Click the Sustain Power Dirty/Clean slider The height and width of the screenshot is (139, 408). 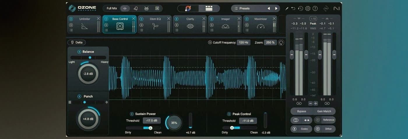pyautogui.click(x=143, y=128)
